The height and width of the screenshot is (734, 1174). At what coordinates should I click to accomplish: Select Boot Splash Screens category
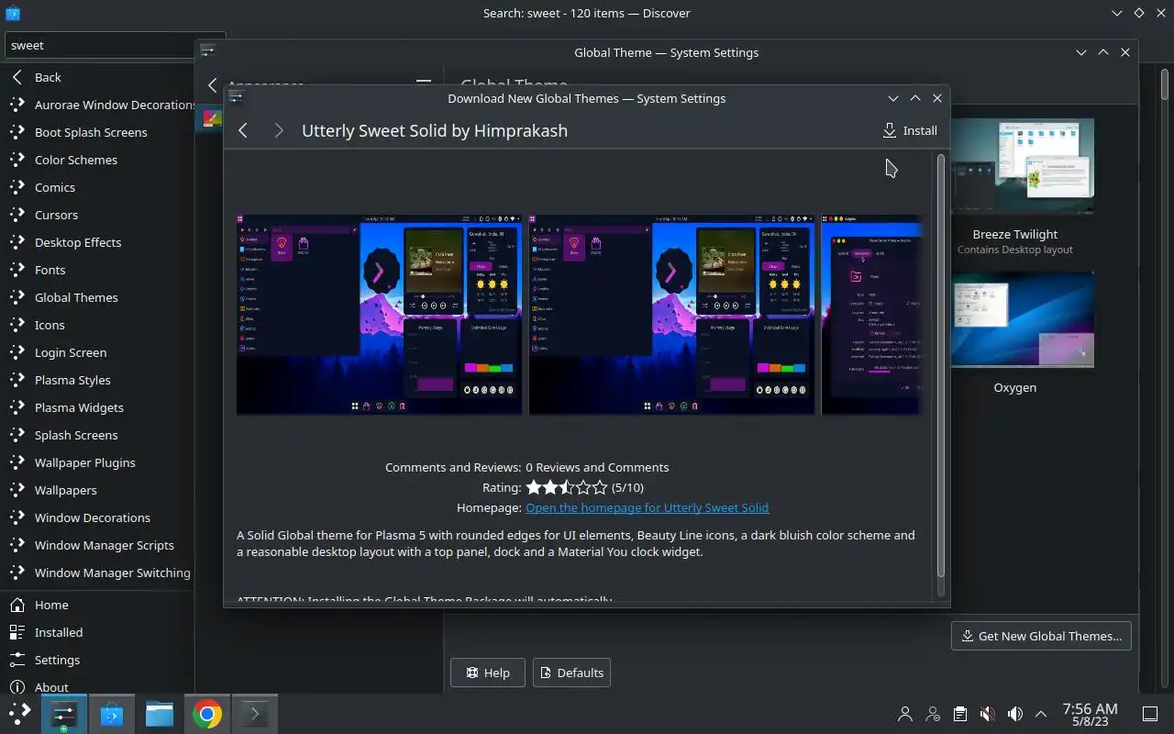click(x=97, y=132)
